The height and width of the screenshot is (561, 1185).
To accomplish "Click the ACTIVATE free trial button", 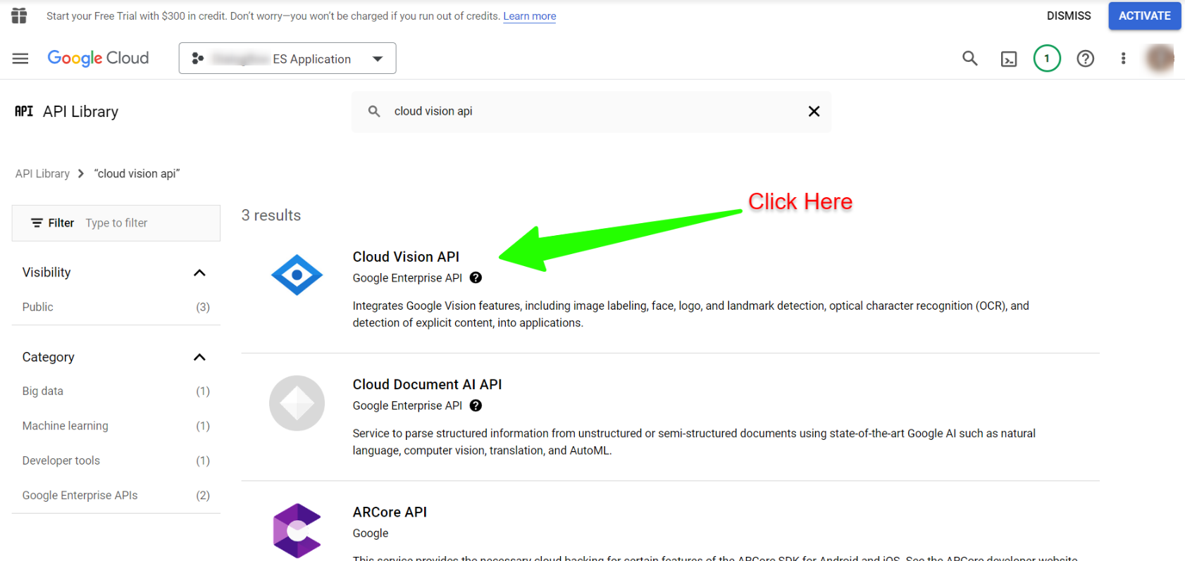I will (1145, 15).
